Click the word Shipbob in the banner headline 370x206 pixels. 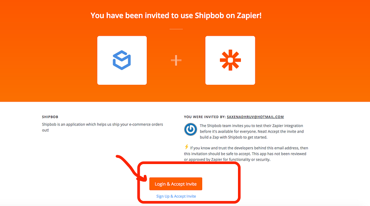209,16
